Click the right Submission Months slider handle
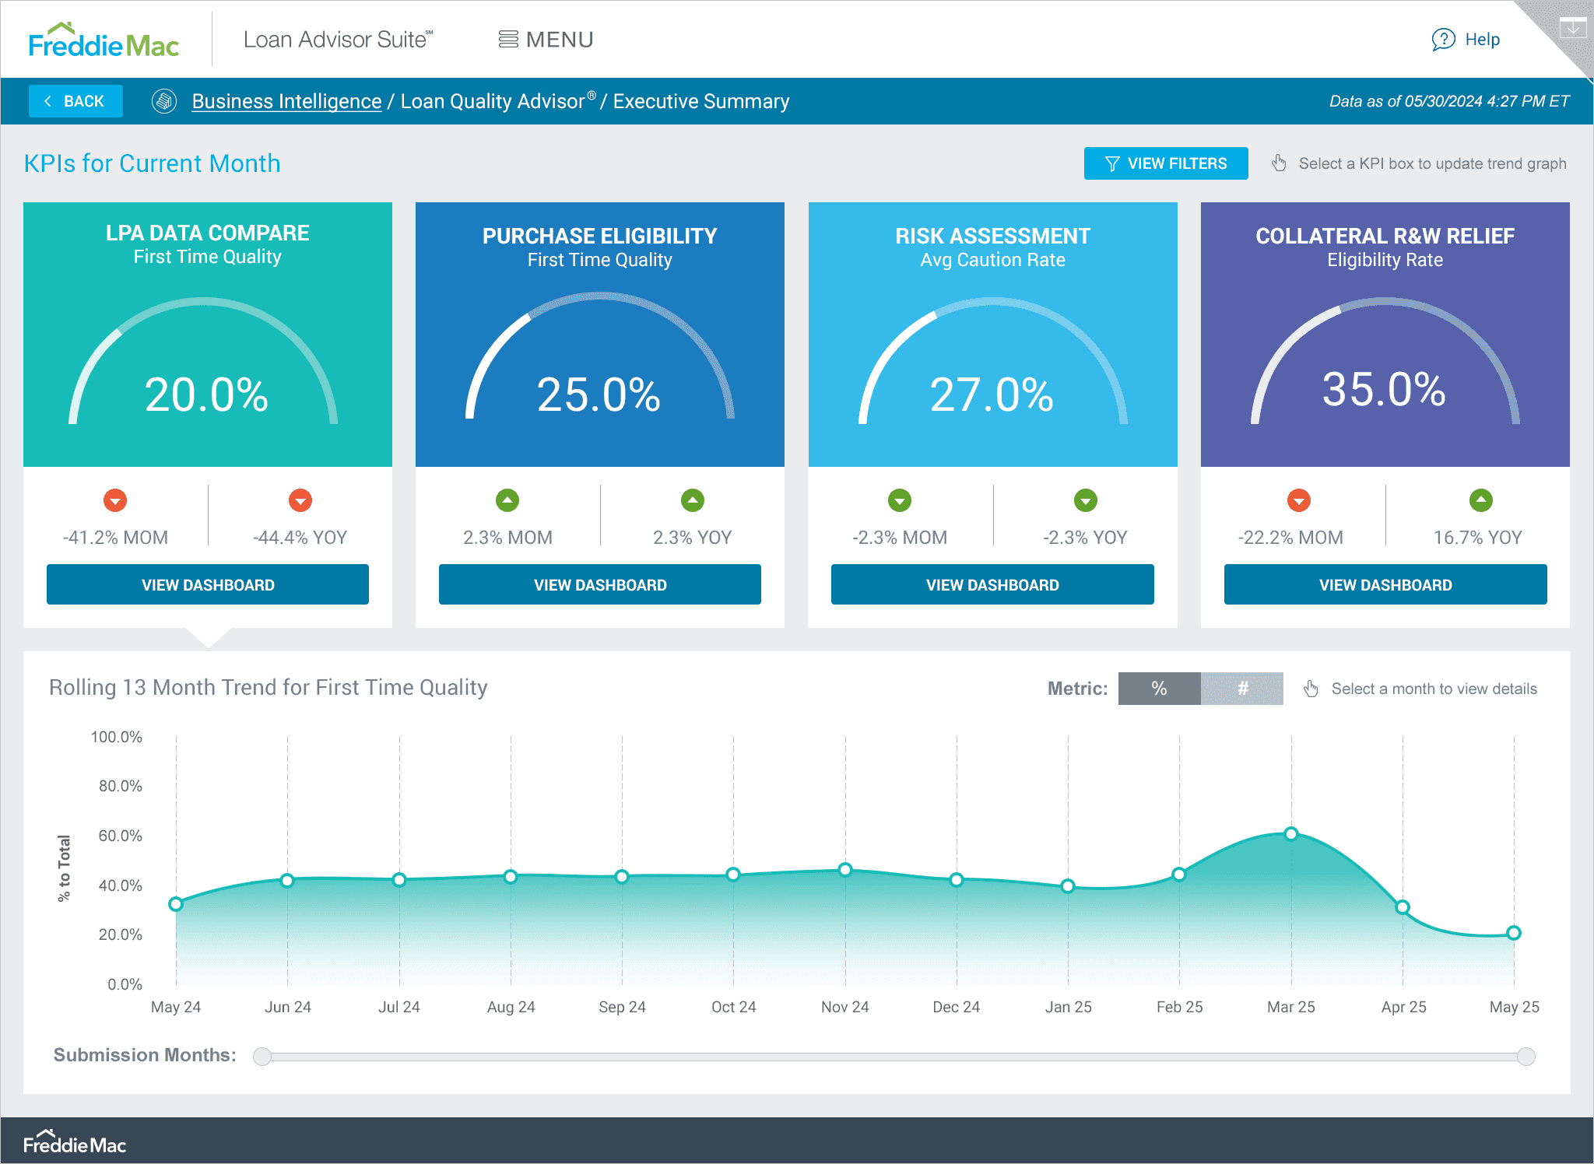 (1526, 1056)
